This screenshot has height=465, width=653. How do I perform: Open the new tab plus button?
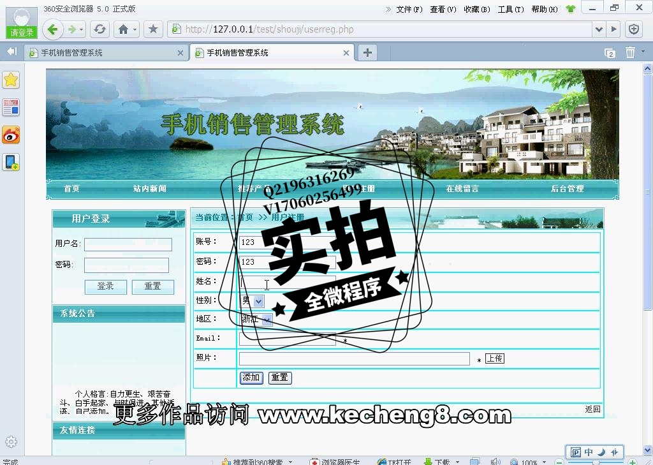coord(367,52)
